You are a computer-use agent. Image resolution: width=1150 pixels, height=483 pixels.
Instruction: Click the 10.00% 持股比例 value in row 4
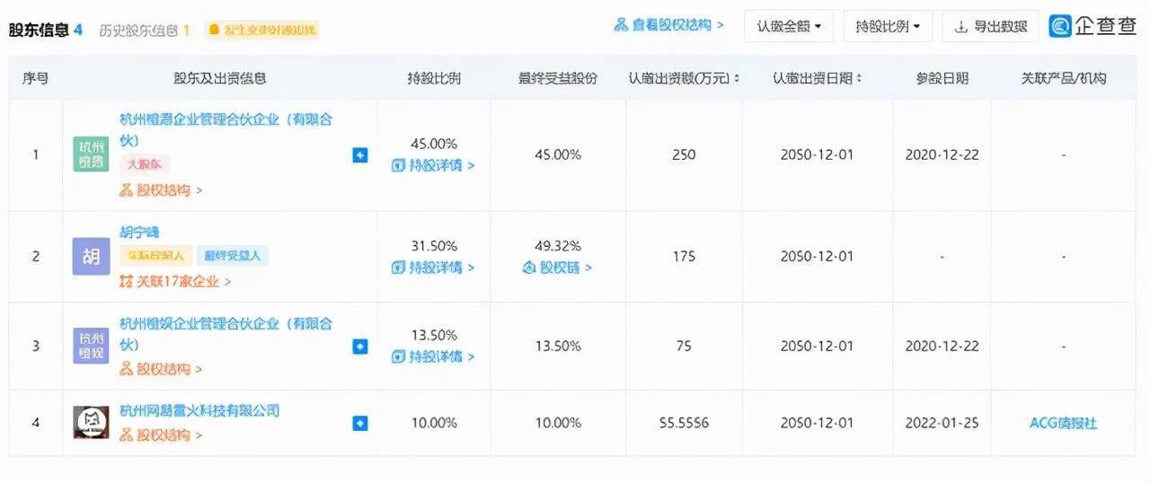coord(433,423)
